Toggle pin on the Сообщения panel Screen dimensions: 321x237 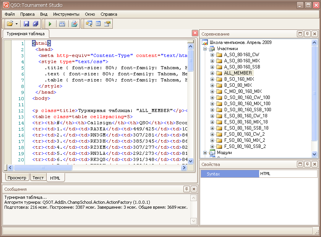click(186, 189)
